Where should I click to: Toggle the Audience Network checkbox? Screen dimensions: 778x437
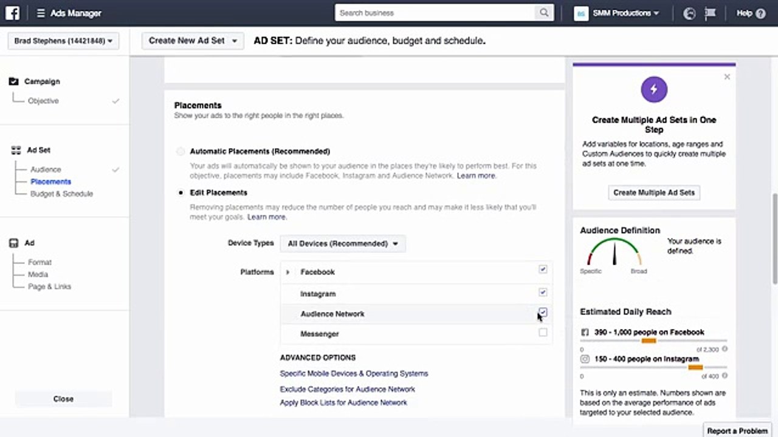[x=543, y=313]
